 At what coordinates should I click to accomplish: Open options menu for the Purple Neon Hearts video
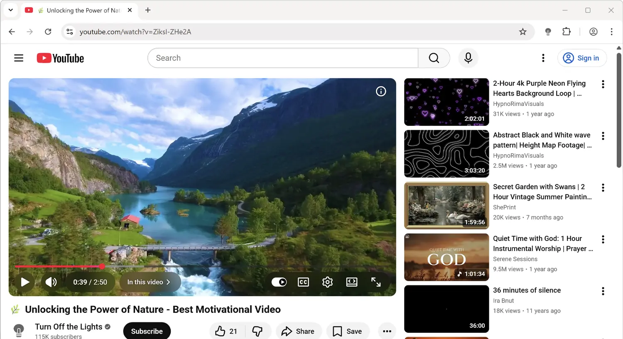tap(603, 84)
